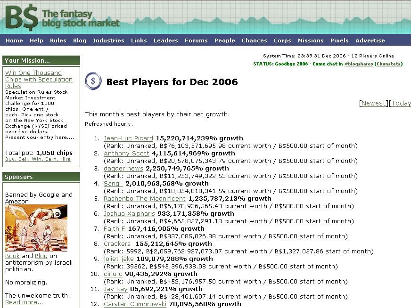Open Rashenbo The Magnificent's profile
The height and width of the screenshot is (308, 411).
[x=144, y=199]
